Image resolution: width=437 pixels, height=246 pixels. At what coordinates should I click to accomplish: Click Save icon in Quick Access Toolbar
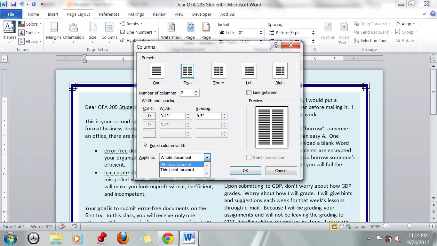[13, 4]
